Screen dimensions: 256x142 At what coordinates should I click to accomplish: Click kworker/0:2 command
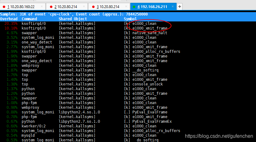(34, 126)
